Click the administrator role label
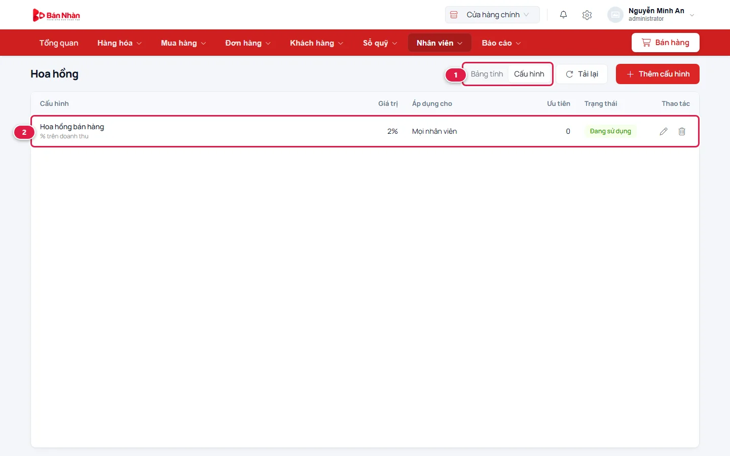Image resolution: width=730 pixels, height=456 pixels. point(646,19)
